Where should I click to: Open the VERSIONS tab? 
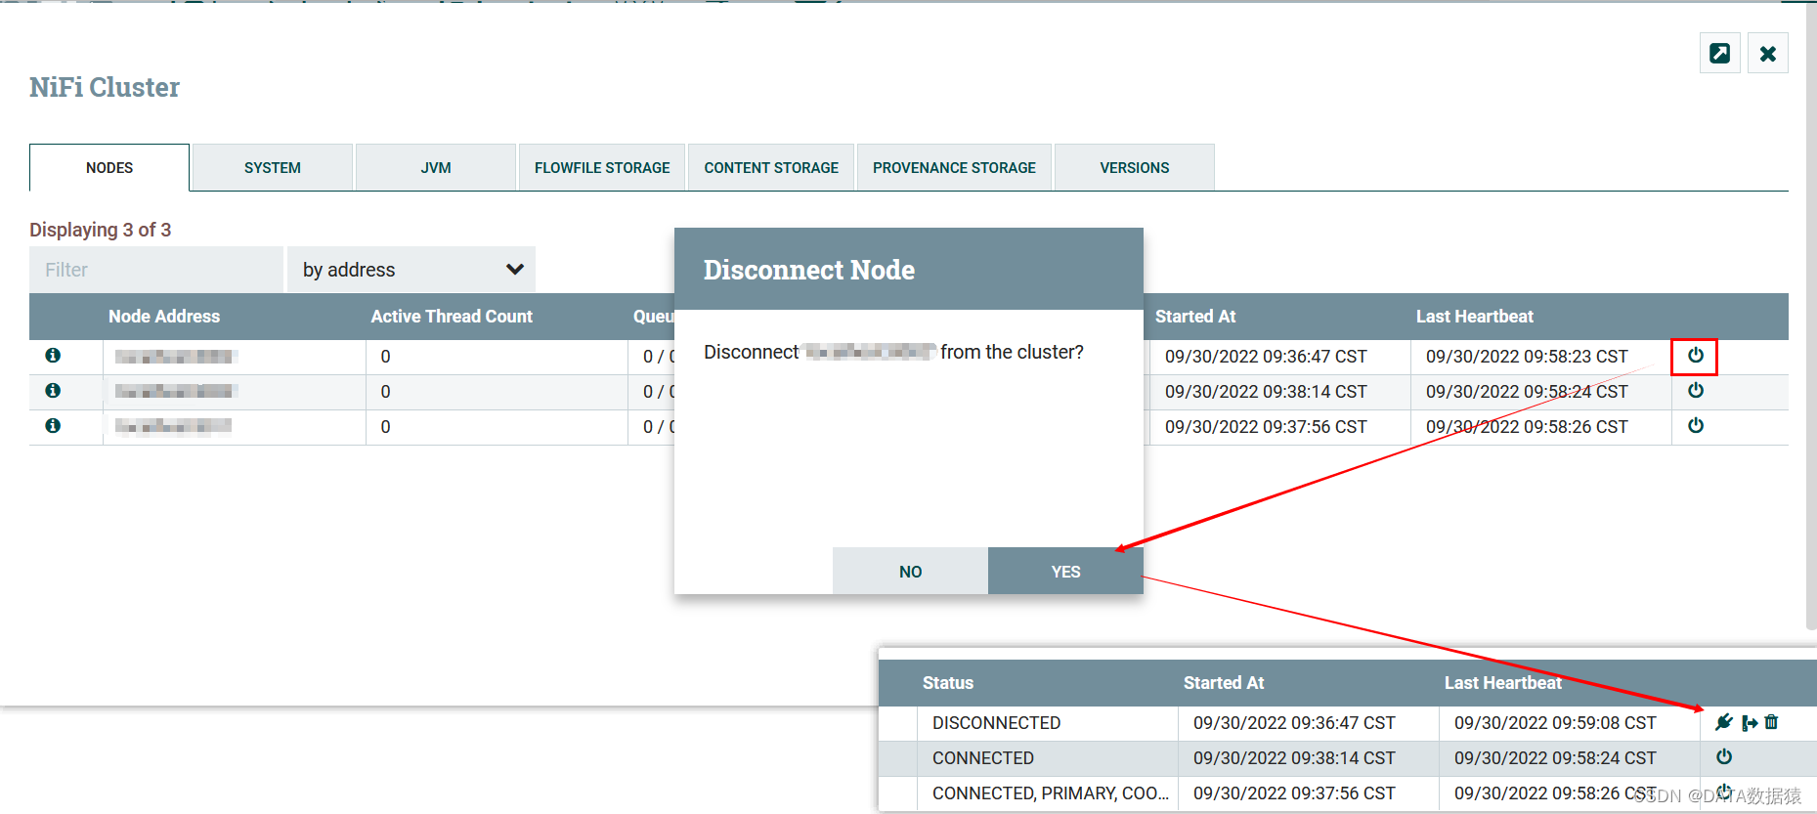(x=1135, y=168)
